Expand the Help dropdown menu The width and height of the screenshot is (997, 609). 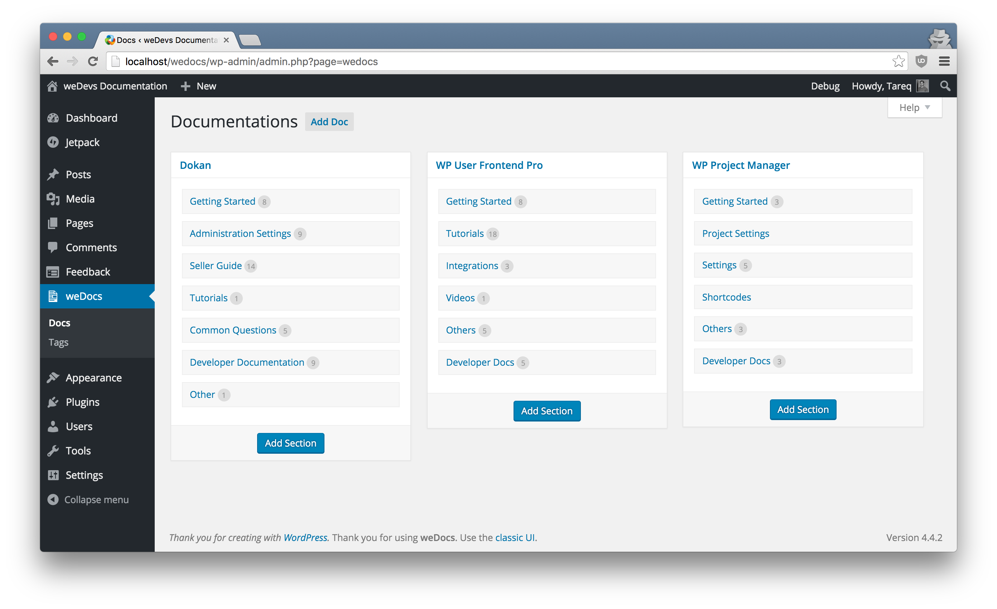point(914,107)
